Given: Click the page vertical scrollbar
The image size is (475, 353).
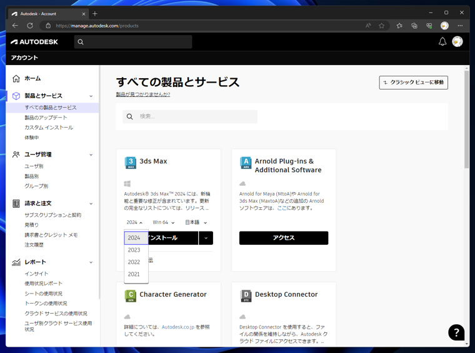Looking at the screenshot, I should point(466,120).
